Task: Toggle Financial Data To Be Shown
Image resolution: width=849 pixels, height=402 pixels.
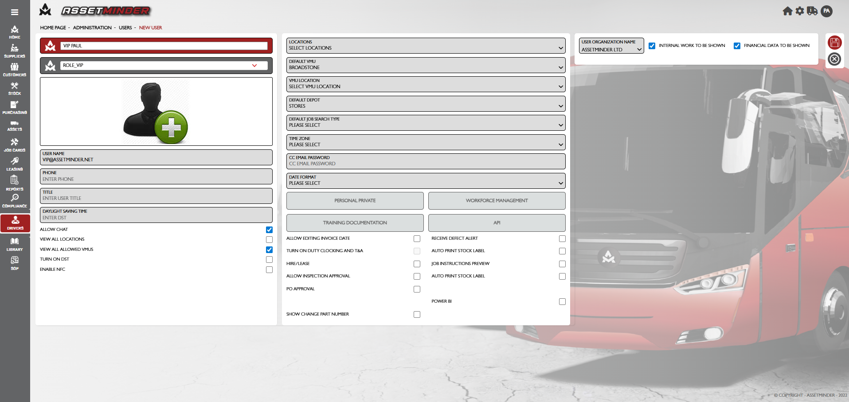Action: pos(737,46)
